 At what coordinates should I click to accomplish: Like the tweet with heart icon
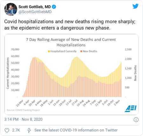(7, 130)
